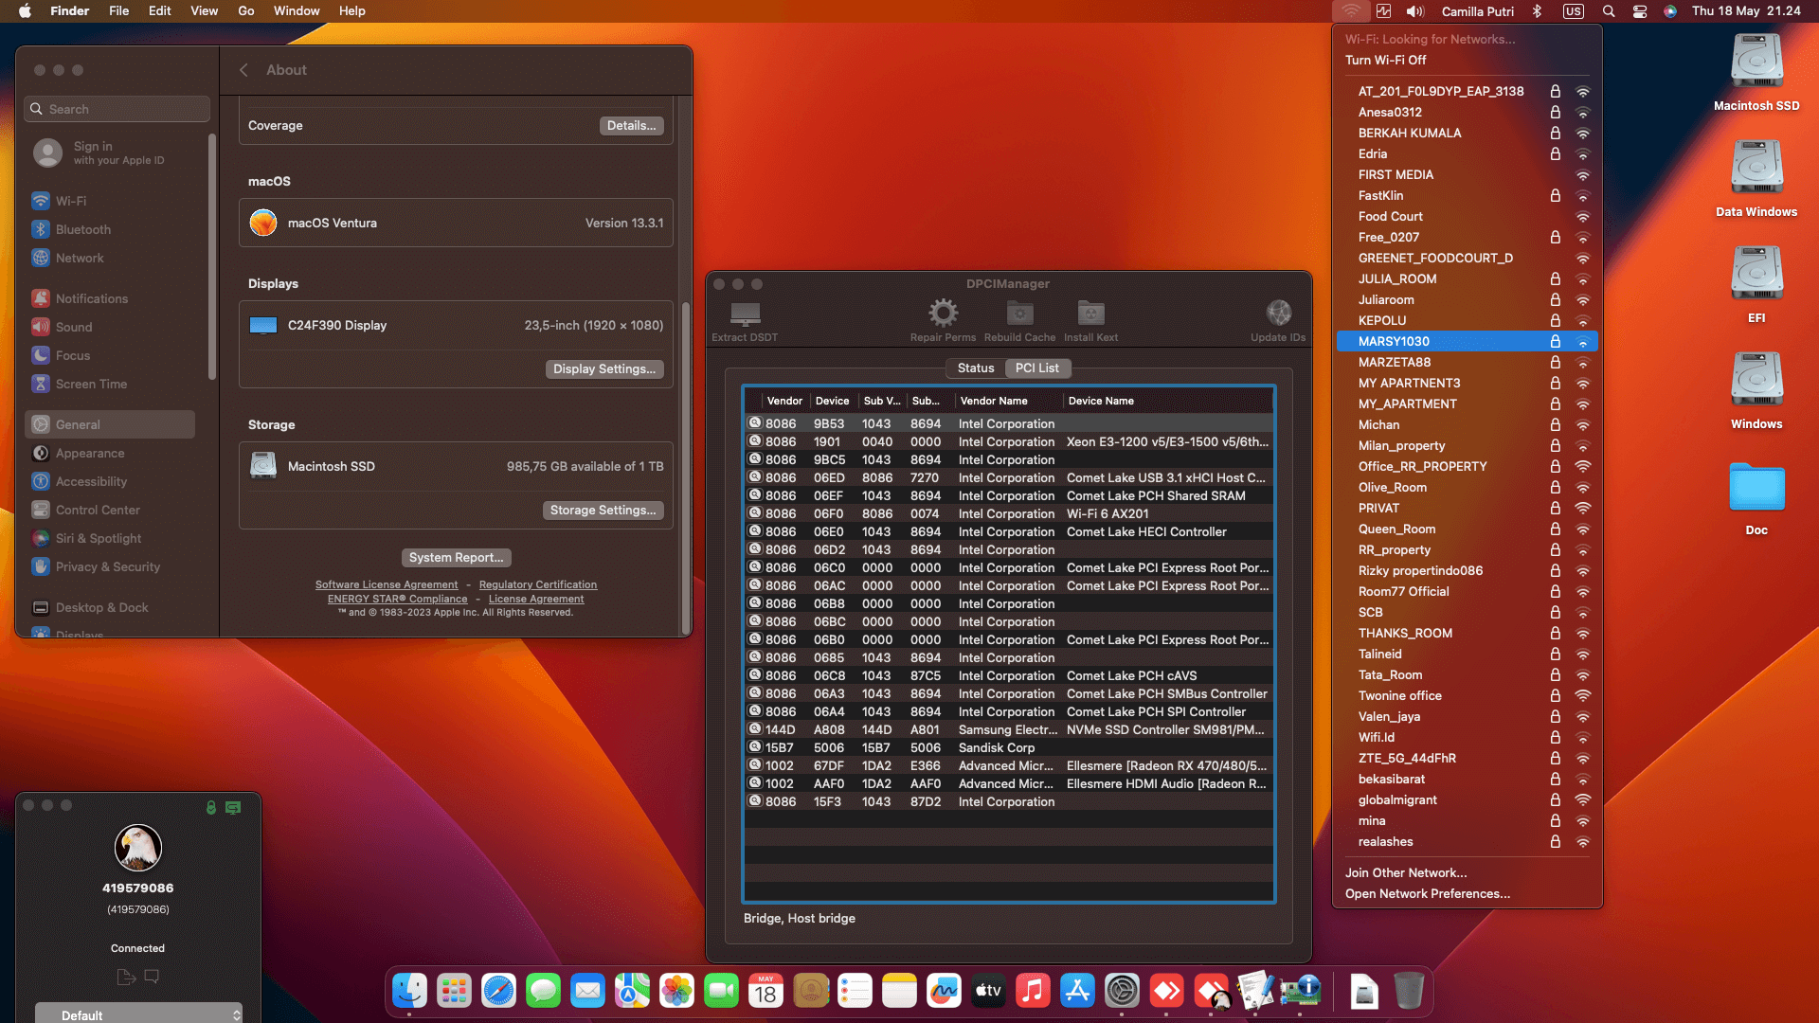
Task: Click System Report button
Action: click(456, 558)
